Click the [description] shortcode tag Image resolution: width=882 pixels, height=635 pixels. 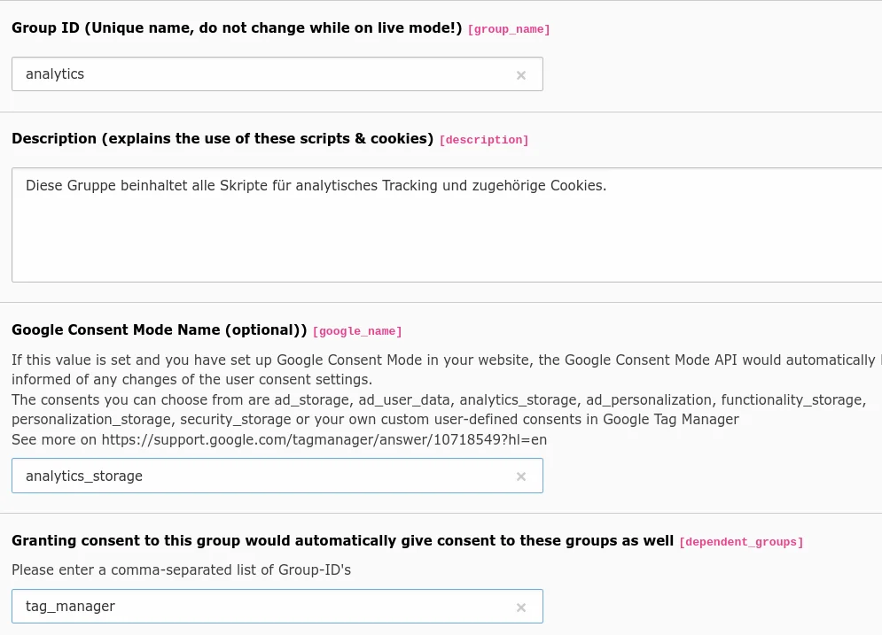[484, 139]
